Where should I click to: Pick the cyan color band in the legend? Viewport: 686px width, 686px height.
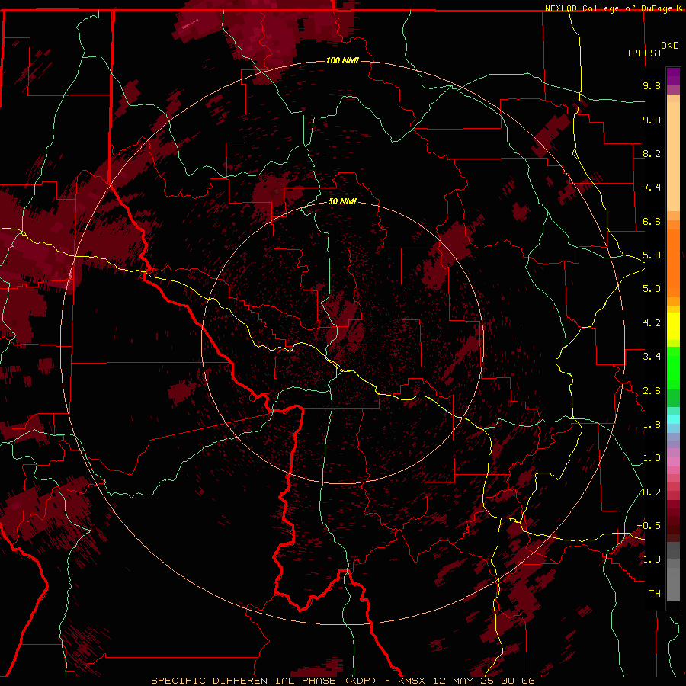673,418
